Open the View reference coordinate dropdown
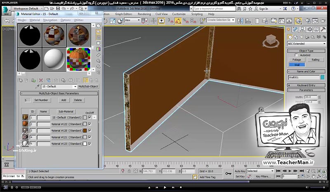This screenshot has height=192, width=330. (132, 20)
